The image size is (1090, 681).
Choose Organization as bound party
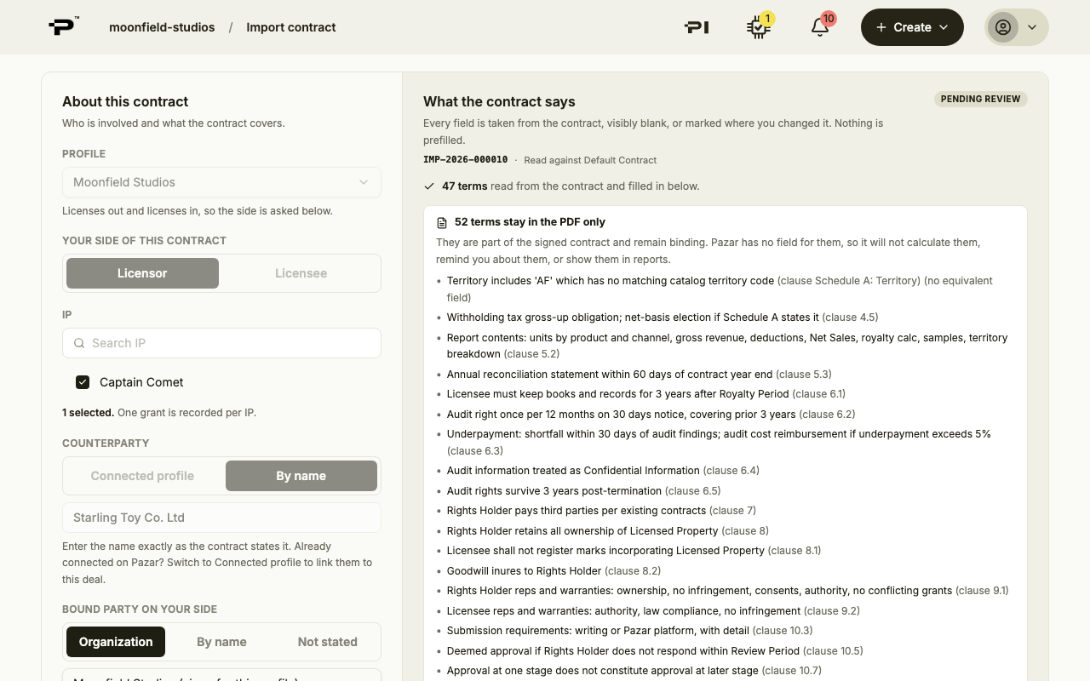click(116, 642)
